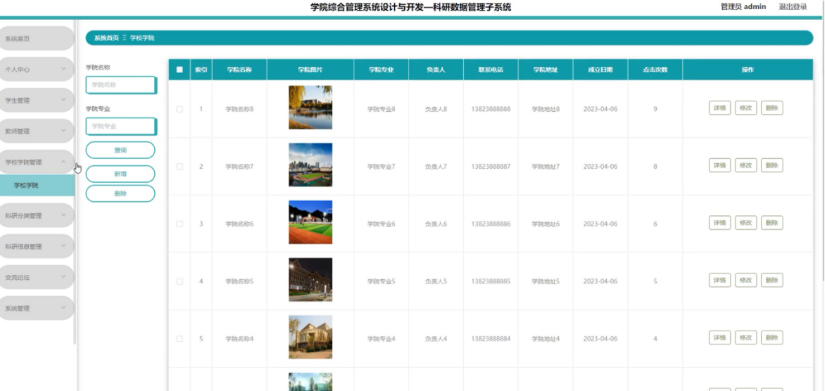Screen dimensions: 825x391
Task: Click 删除 for row 学院名称7
Action: 772,165
